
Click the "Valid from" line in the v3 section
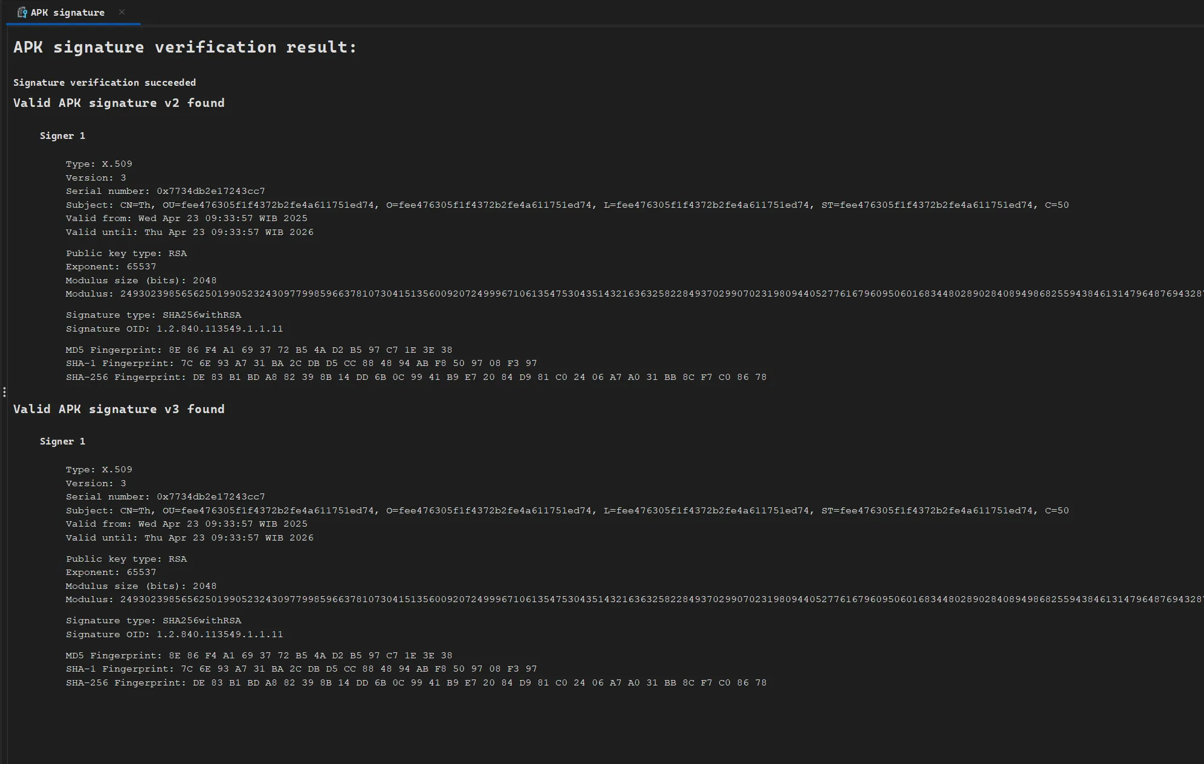point(186,524)
